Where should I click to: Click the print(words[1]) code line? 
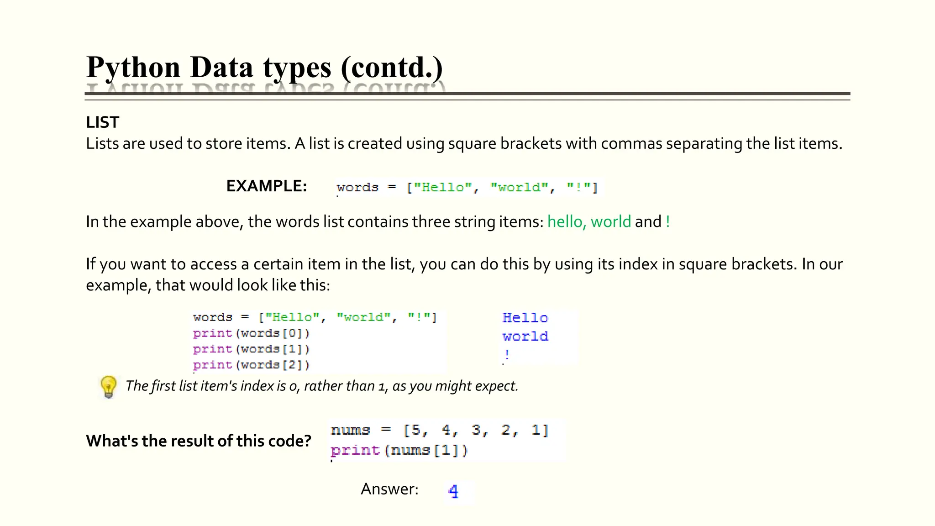[252, 349]
